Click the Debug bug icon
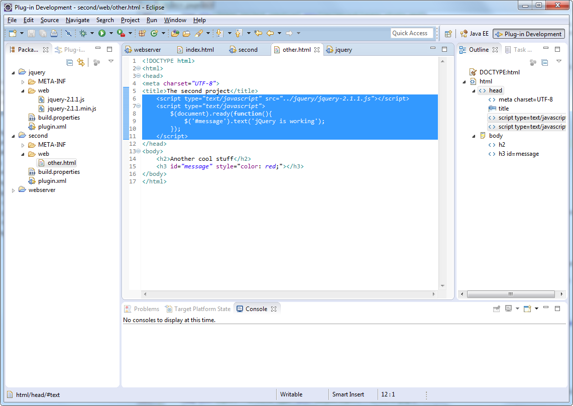The height and width of the screenshot is (406, 573). [x=83, y=33]
